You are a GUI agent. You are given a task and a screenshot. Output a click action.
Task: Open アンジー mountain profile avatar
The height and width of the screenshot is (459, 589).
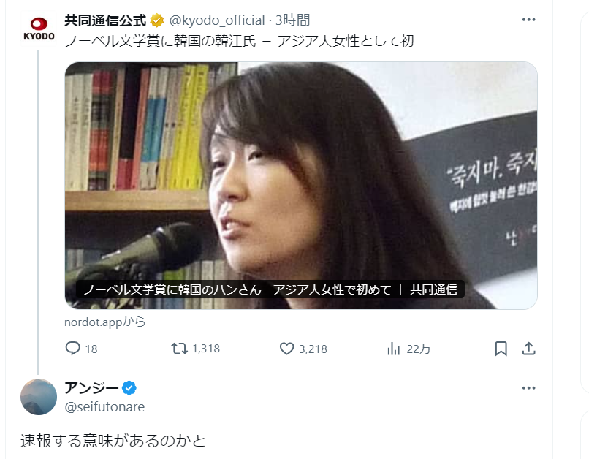[x=39, y=397]
